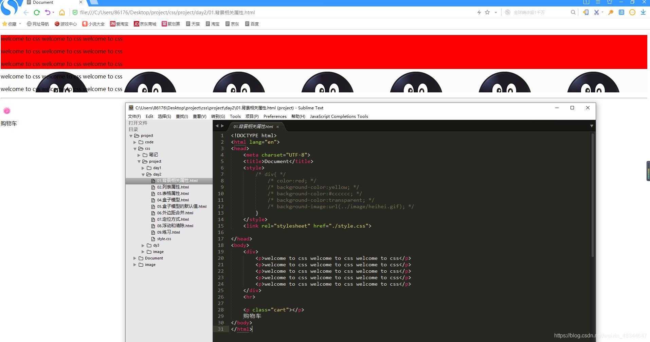Click line number 15 in the gutter

click(221, 226)
